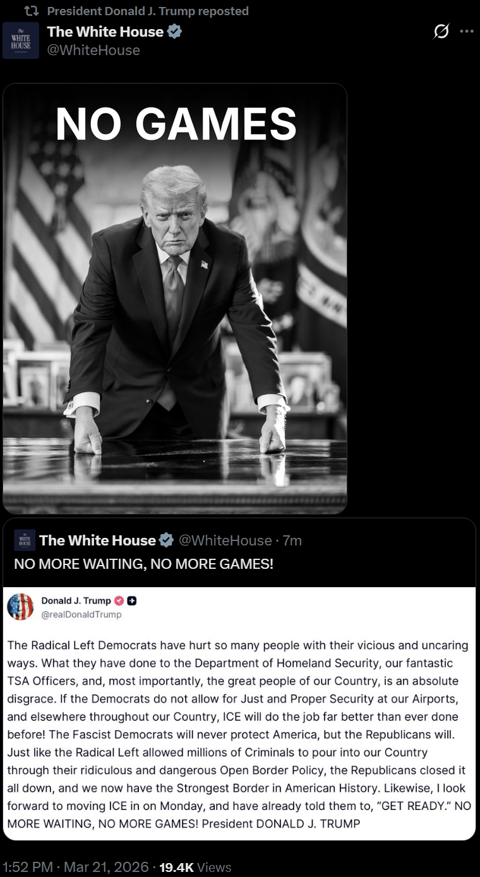
Task: Open the three-dot more options menu
Action: 466,32
